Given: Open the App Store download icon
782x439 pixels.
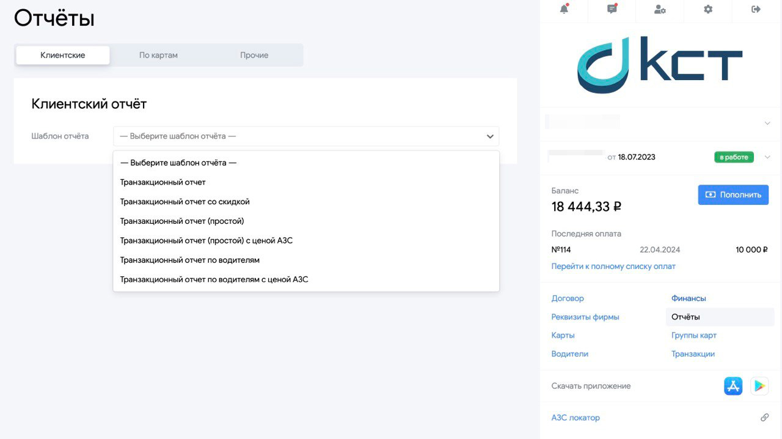Looking at the screenshot, I should click(x=733, y=386).
